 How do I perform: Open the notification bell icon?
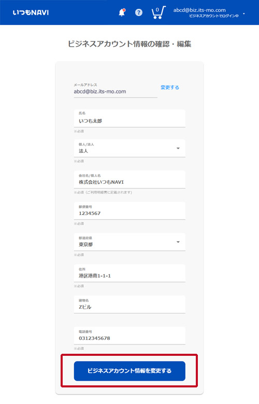pyautogui.click(x=122, y=12)
